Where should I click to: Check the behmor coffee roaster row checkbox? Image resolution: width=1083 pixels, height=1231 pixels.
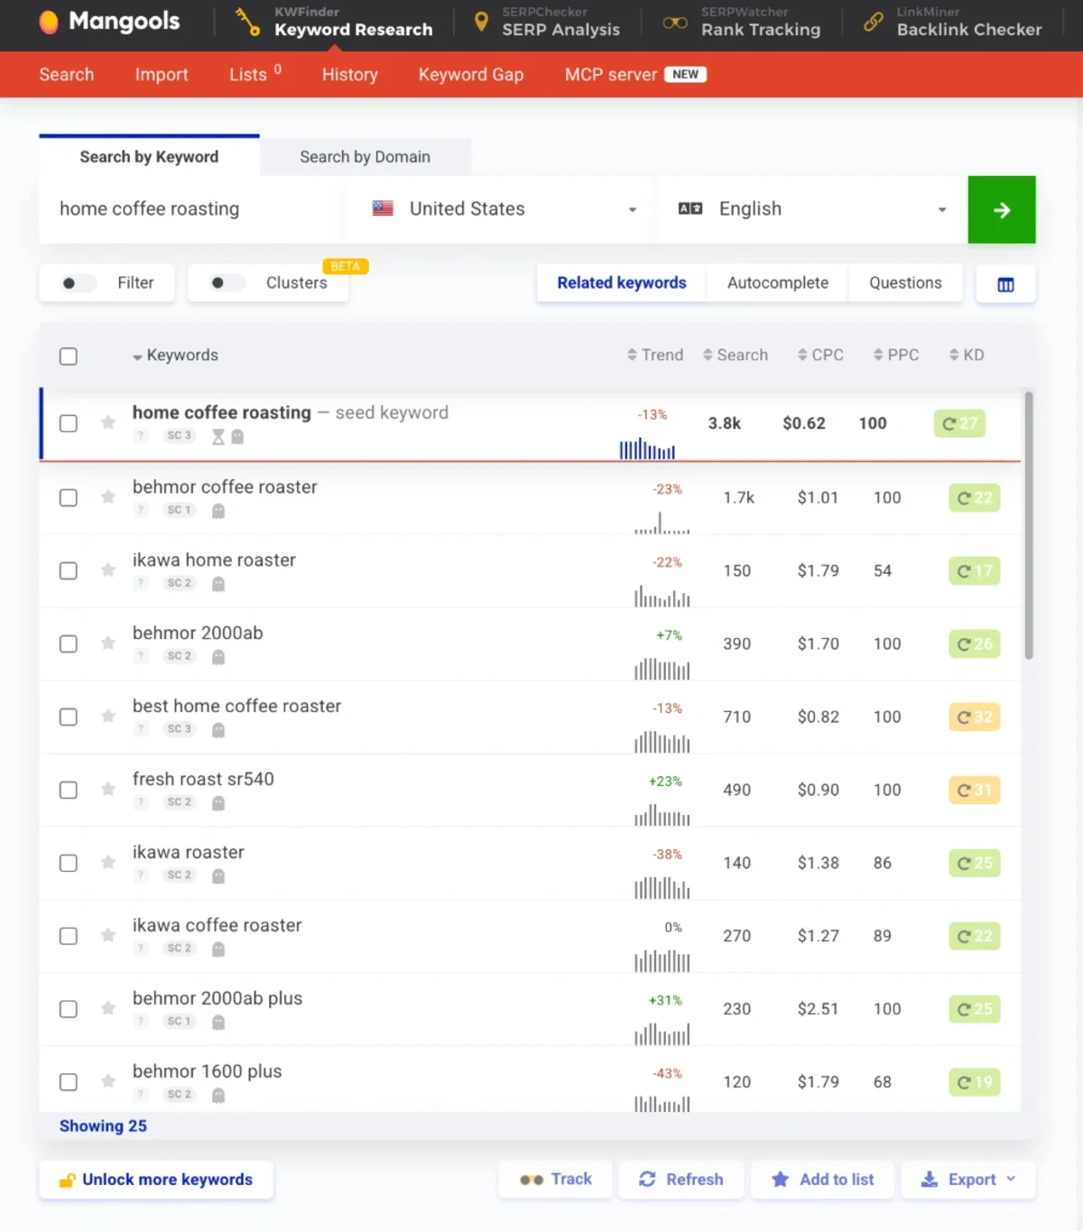(x=68, y=497)
